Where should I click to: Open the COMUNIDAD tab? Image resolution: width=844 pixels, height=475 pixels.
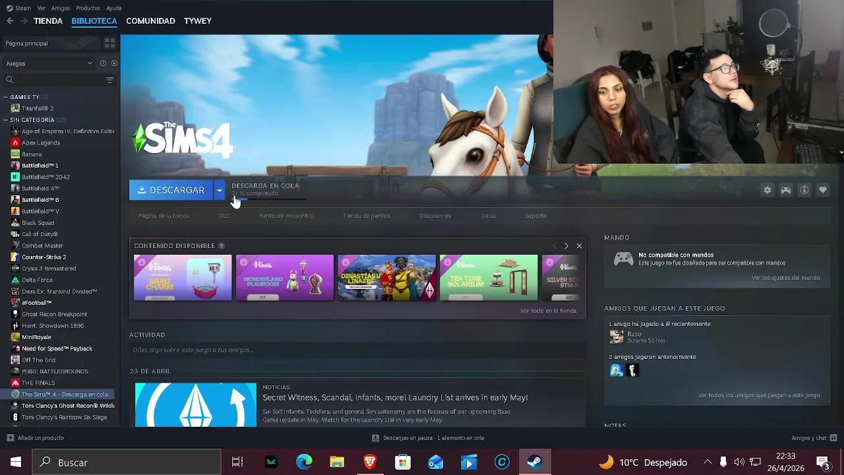click(x=150, y=21)
